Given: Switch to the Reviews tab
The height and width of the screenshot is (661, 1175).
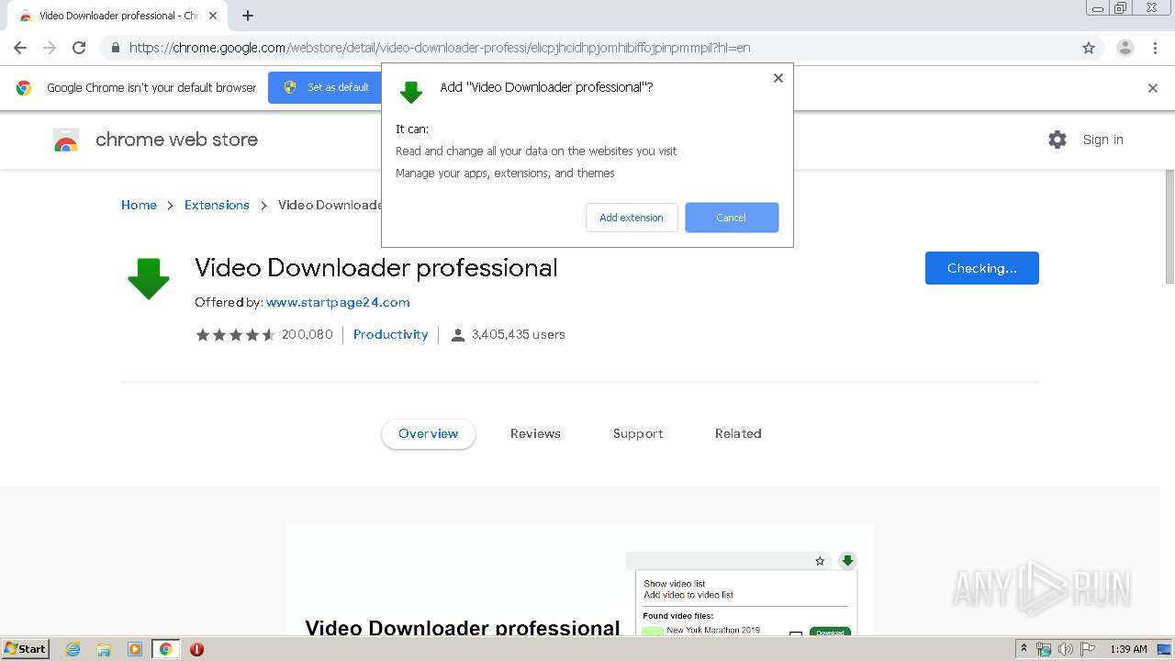Looking at the screenshot, I should tap(535, 433).
